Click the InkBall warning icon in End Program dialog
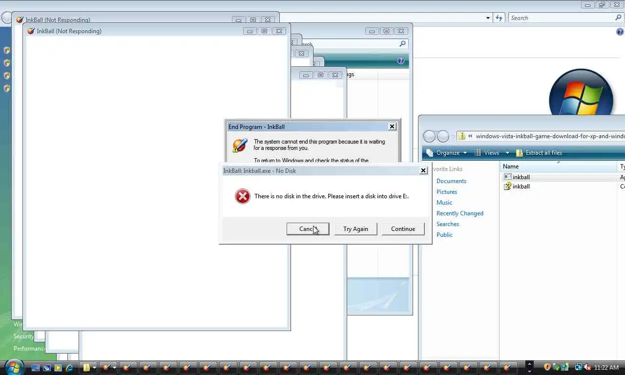The image size is (625, 375). tap(240, 145)
